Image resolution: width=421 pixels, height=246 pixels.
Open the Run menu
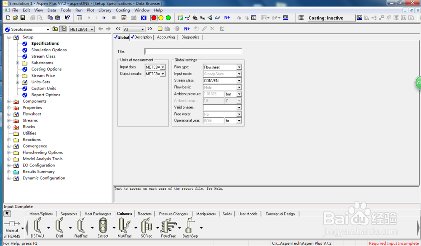pyautogui.click(x=79, y=10)
